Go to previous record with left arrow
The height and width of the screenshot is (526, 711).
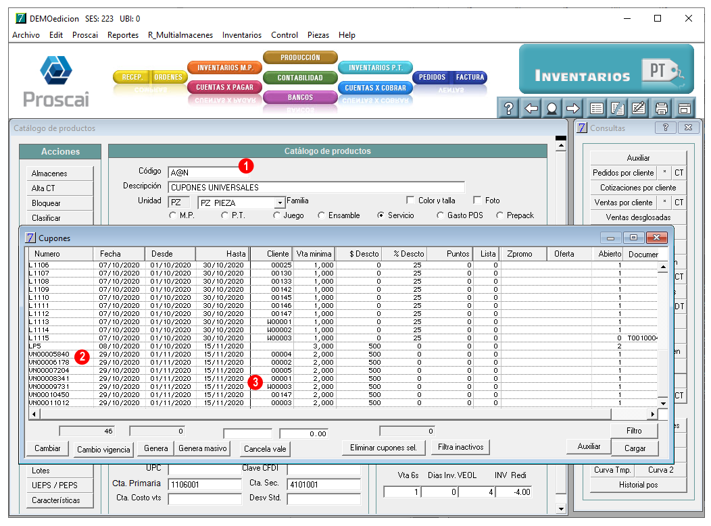tap(531, 108)
